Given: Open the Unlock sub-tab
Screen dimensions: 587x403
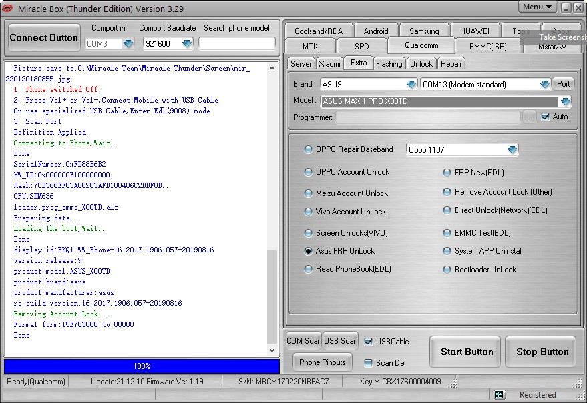Looking at the screenshot, I should click(x=421, y=64).
